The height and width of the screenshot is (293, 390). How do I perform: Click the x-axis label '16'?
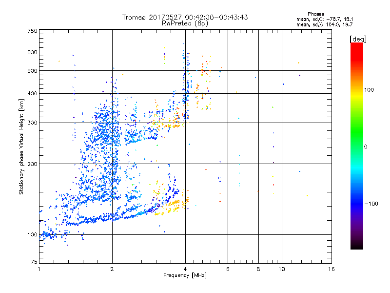(331, 269)
